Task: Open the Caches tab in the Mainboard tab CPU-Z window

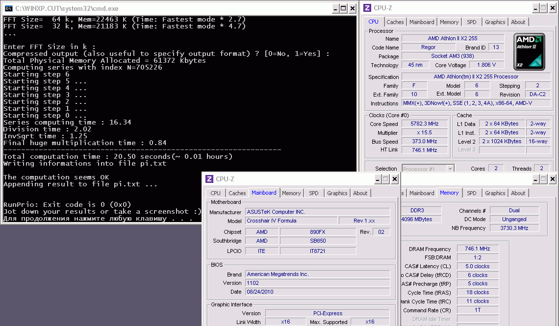Action: 237,193
